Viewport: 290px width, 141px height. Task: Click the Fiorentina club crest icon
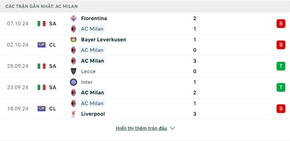(74, 18)
